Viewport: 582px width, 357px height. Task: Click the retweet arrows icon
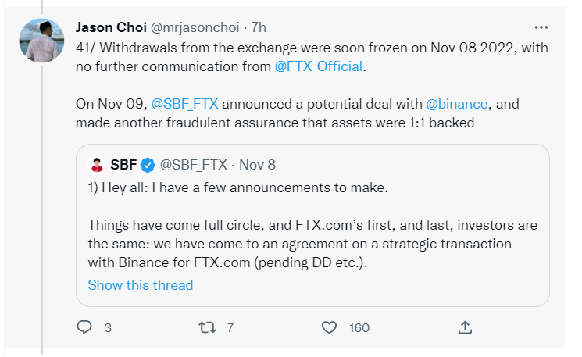207,327
